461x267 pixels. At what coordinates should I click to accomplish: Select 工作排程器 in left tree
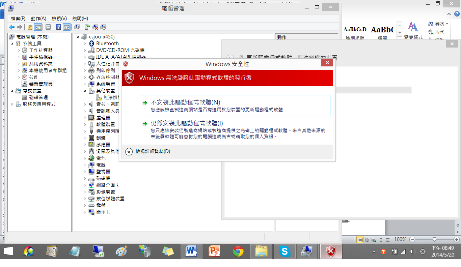(x=37, y=50)
